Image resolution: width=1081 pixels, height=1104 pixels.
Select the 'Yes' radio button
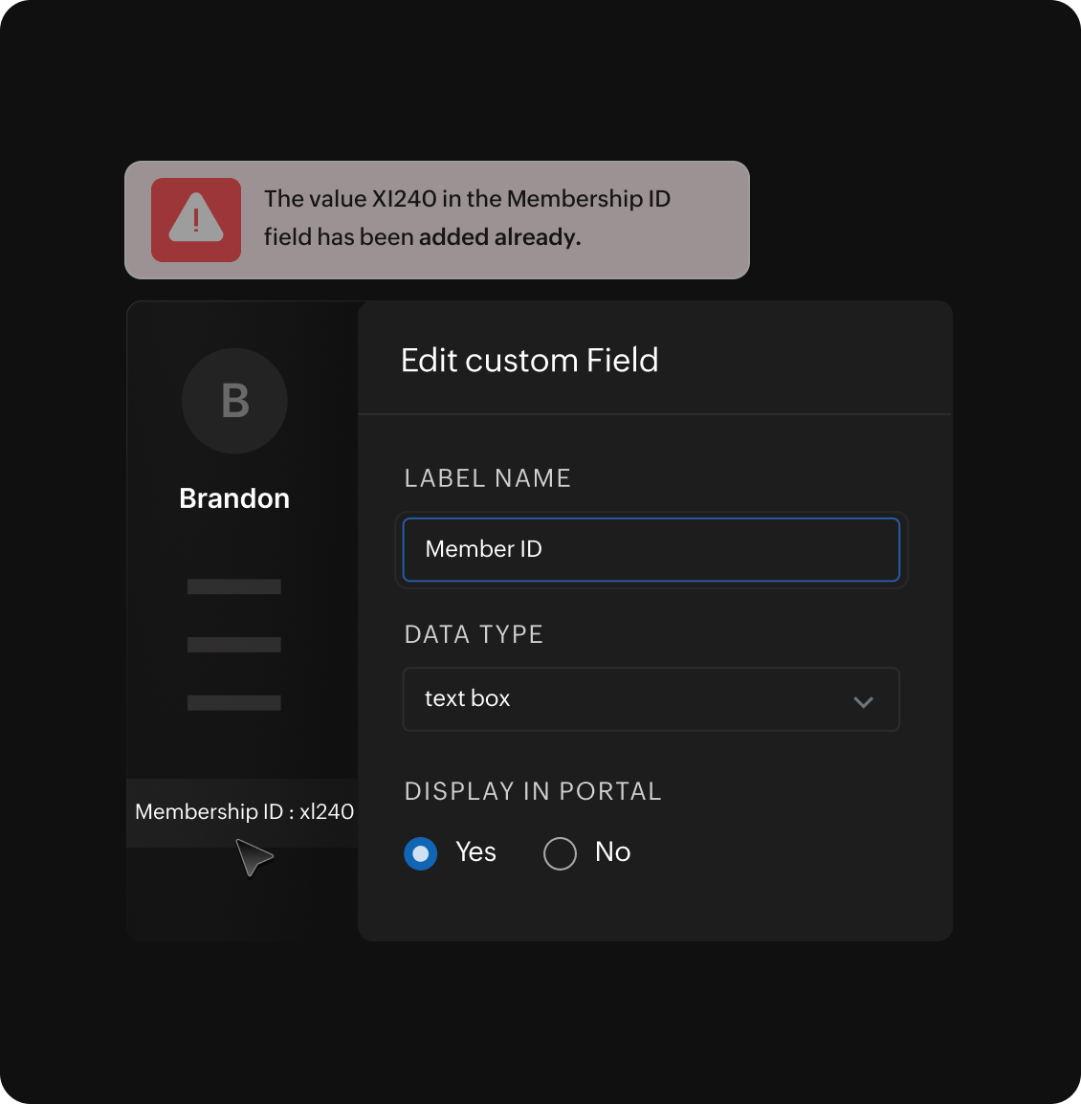coord(421,853)
